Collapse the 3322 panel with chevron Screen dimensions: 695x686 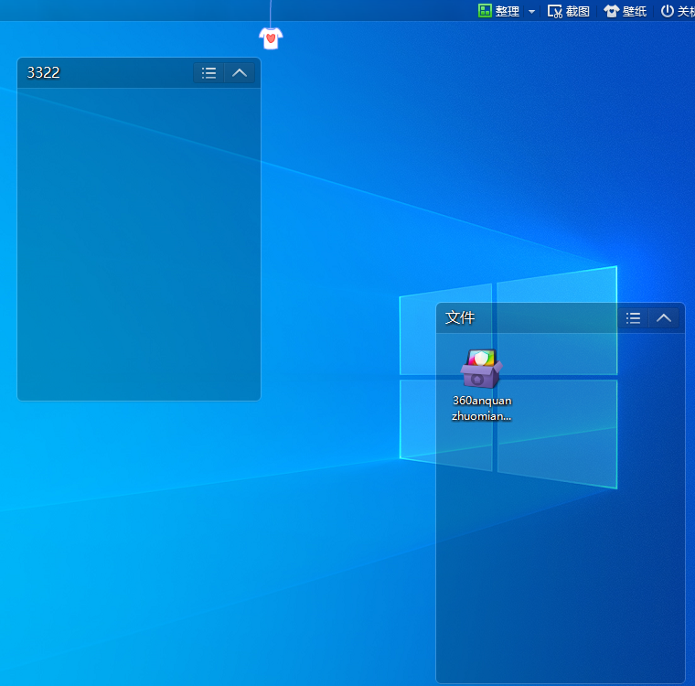click(x=240, y=73)
